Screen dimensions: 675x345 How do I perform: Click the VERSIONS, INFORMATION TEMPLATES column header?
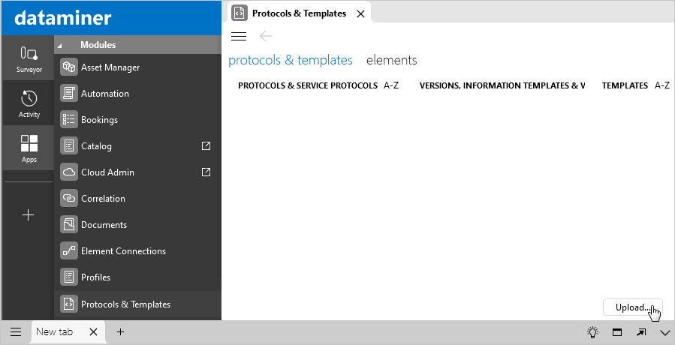[502, 85]
